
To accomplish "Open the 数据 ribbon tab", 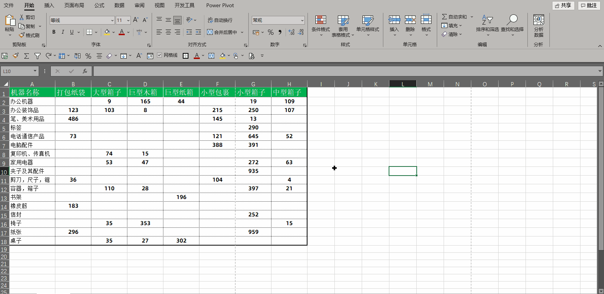I will click(119, 5).
